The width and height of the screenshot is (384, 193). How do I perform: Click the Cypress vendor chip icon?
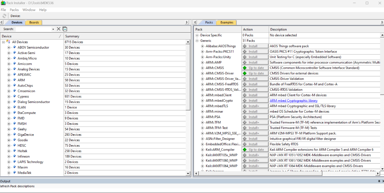[14, 96]
